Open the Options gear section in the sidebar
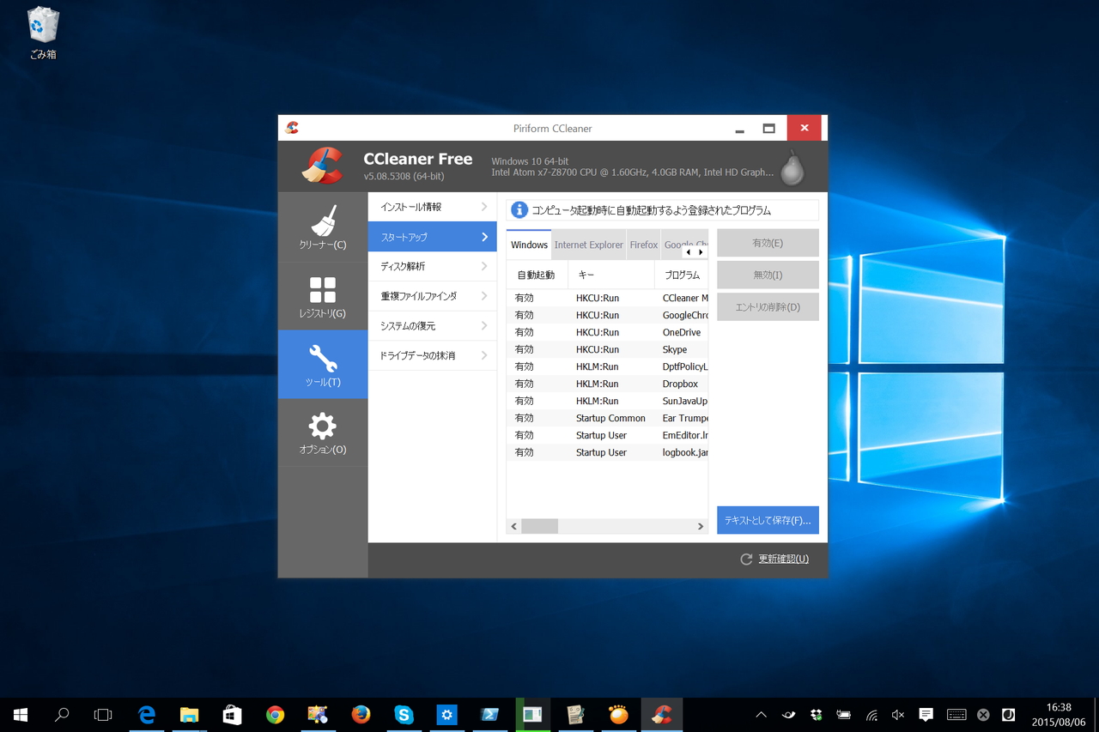Viewport: 1099px width, 732px height. (x=323, y=433)
